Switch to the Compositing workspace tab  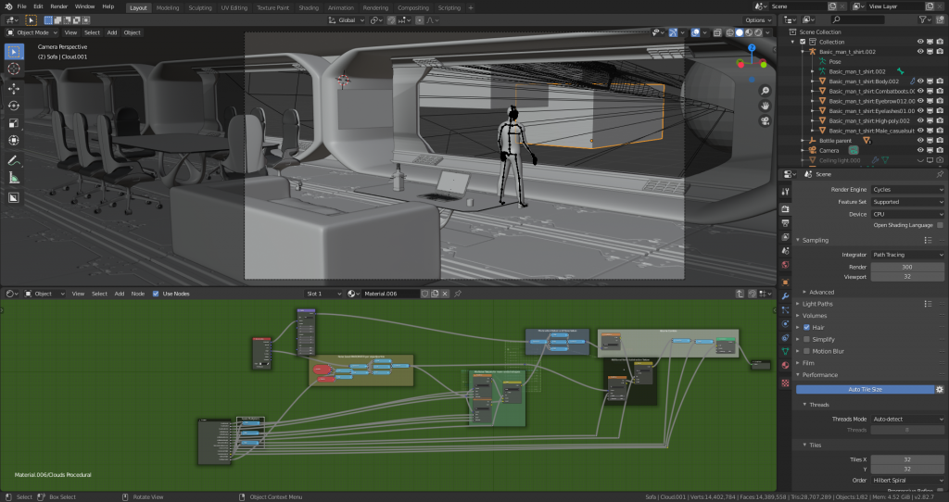coord(412,7)
